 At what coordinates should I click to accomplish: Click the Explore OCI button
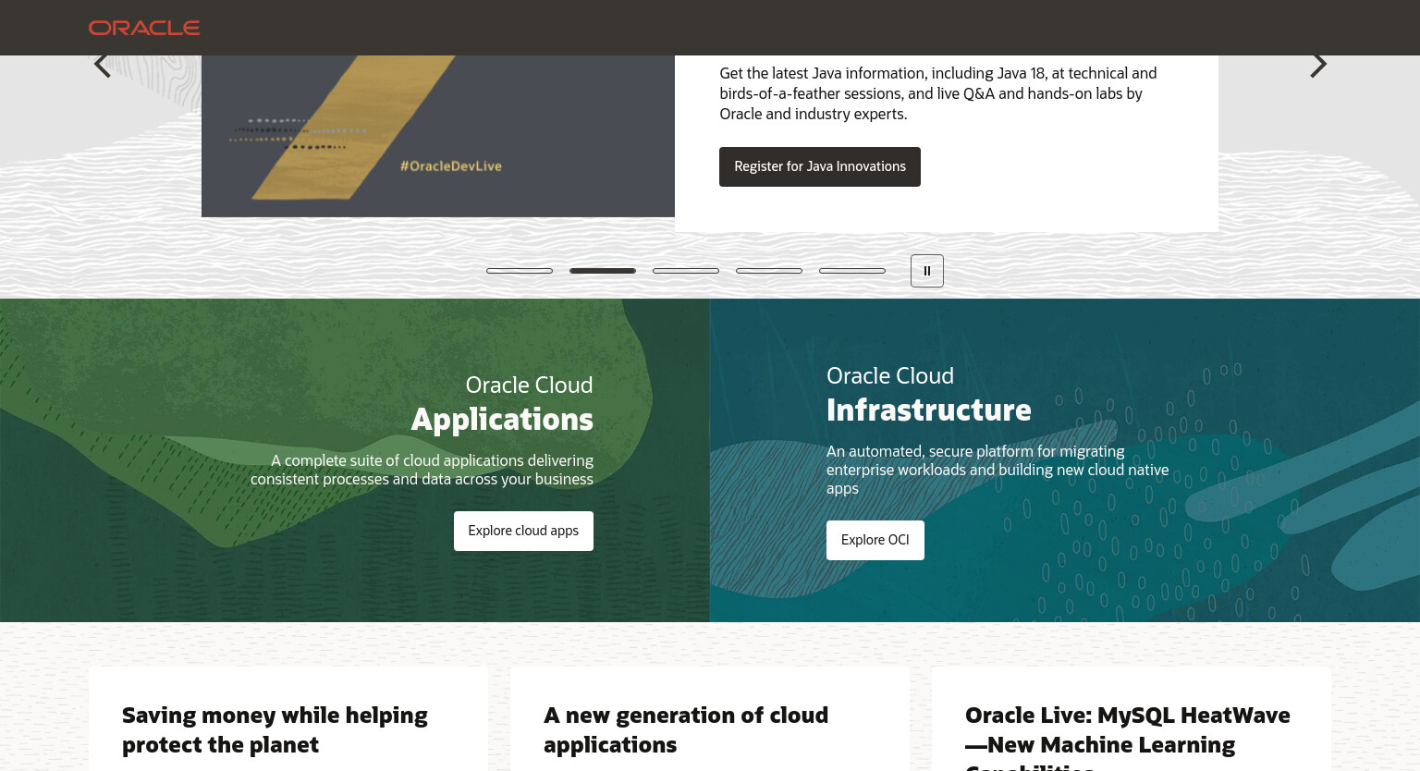pos(875,540)
